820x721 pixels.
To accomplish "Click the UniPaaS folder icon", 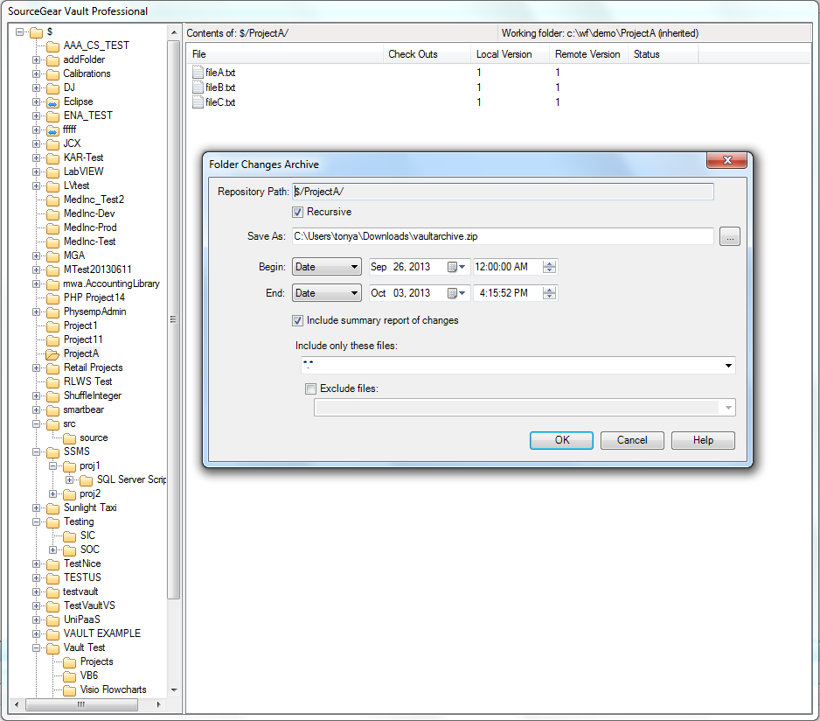I will (52, 620).
